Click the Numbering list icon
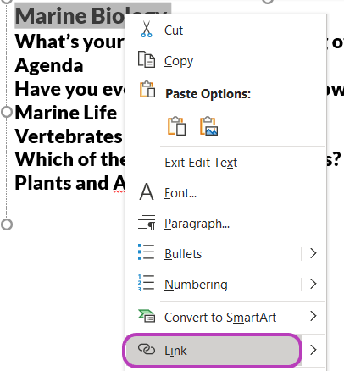 [x=146, y=283]
